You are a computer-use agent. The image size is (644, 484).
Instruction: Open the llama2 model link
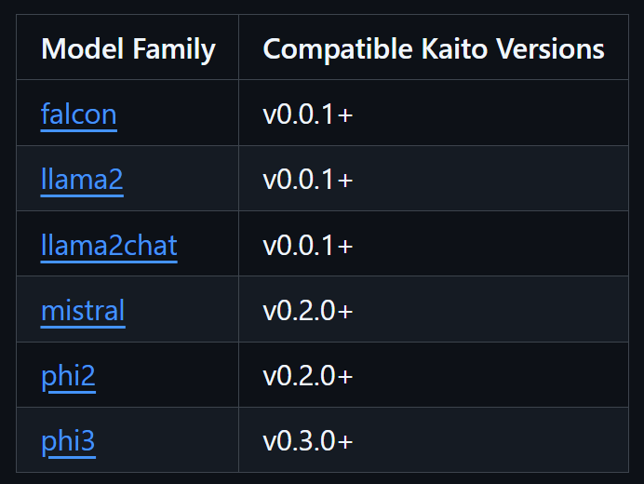click(x=82, y=180)
